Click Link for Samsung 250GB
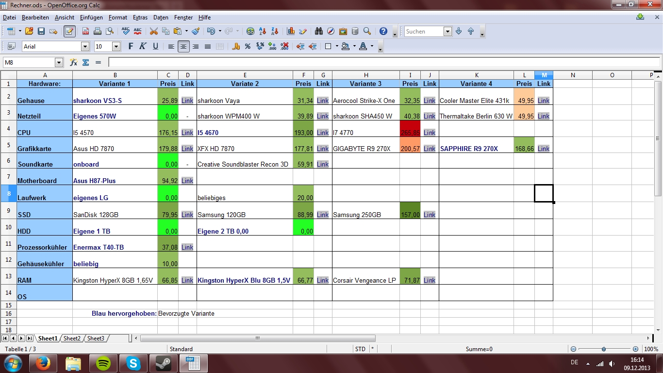 pyautogui.click(x=430, y=215)
